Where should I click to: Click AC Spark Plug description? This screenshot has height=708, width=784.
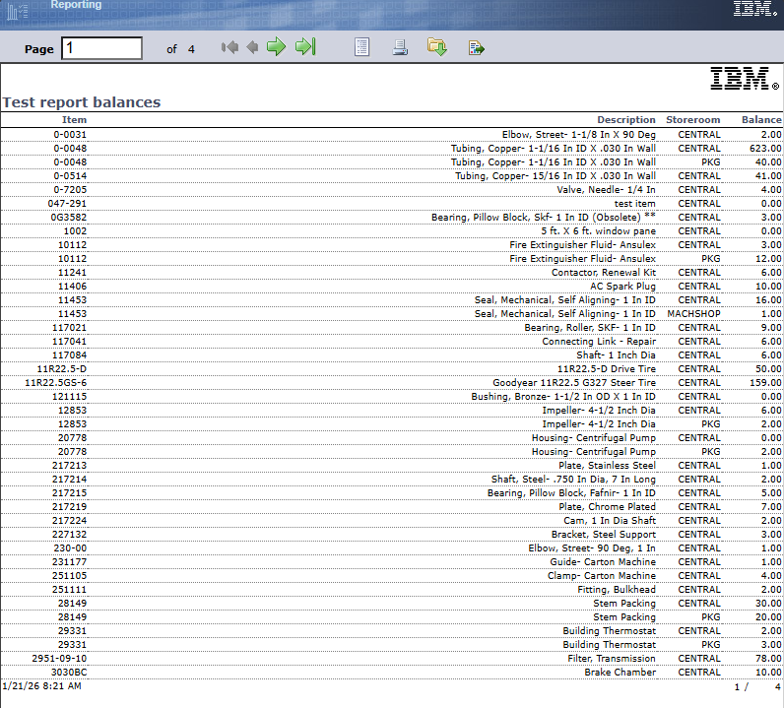click(x=622, y=286)
